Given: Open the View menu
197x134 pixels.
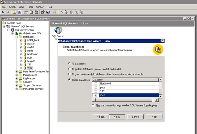Looking at the screenshot, I should point(21,7).
